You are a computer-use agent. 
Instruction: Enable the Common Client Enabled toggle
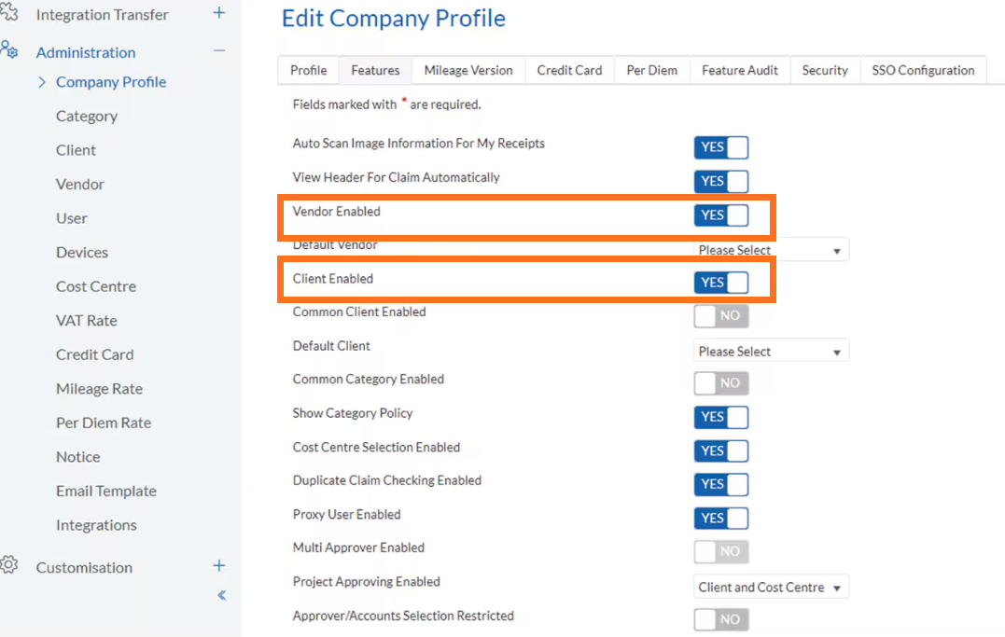coord(721,316)
